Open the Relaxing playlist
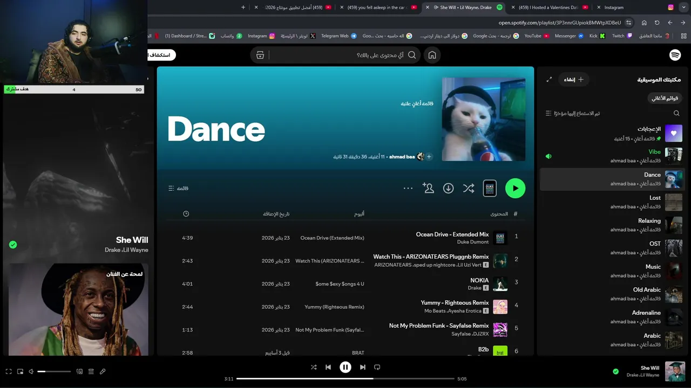This screenshot has width=691, height=388. point(611,225)
